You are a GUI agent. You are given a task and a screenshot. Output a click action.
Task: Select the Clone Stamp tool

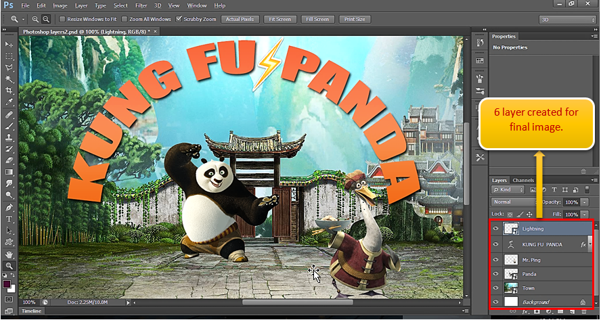point(9,137)
